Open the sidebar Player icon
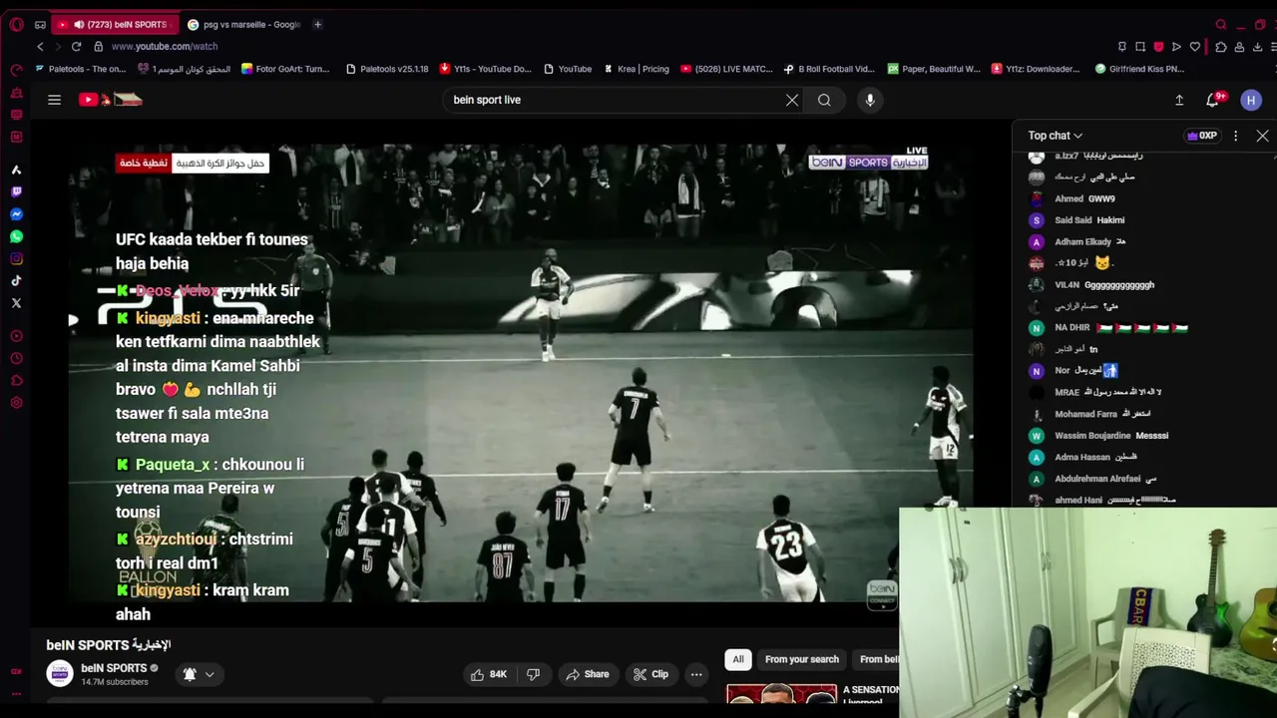Screen dimensions: 1277x718 click(16, 336)
